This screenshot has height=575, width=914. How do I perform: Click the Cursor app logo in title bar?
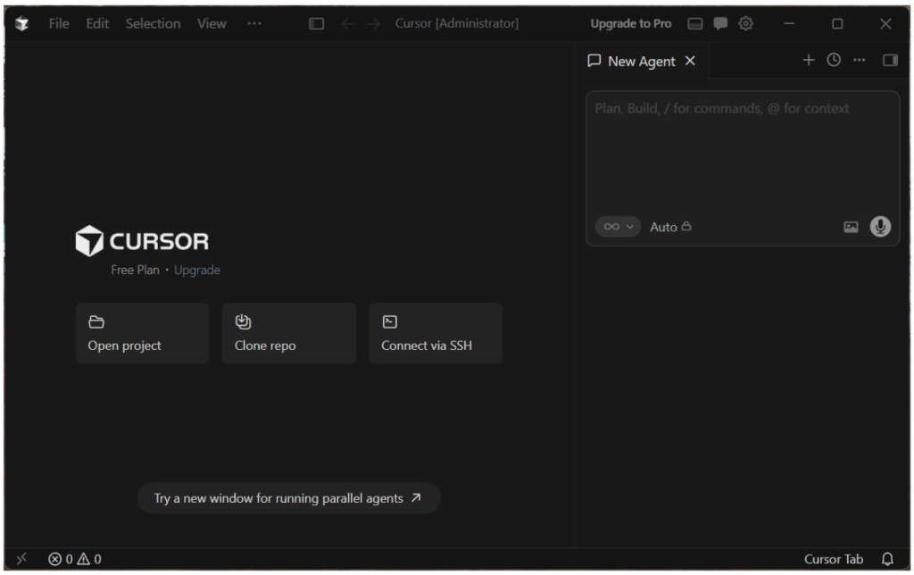[22, 24]
